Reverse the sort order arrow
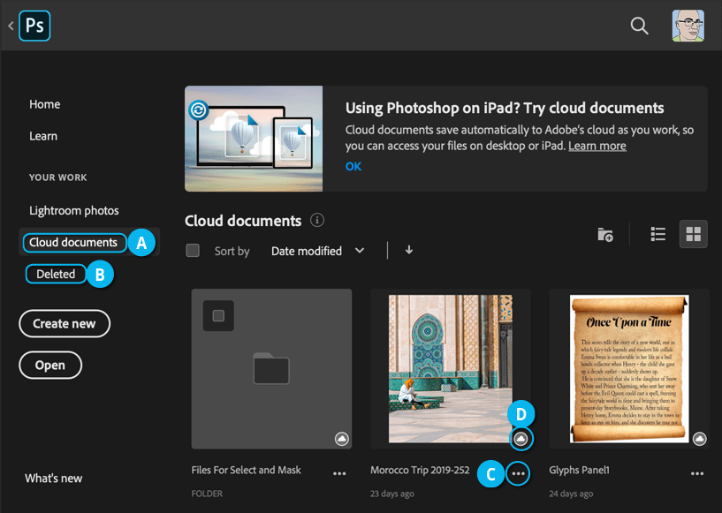This screenshot has height=513, width=722. (x=409, y=250)
